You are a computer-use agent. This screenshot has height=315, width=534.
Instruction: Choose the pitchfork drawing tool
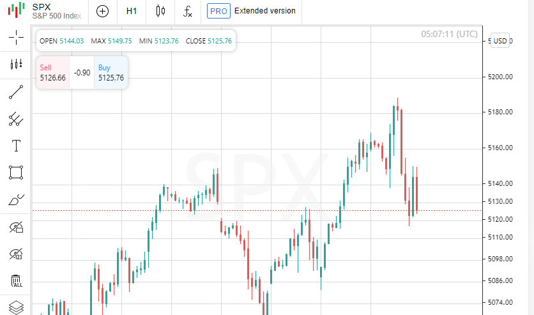pyautogui.click(x=16, y=119)
